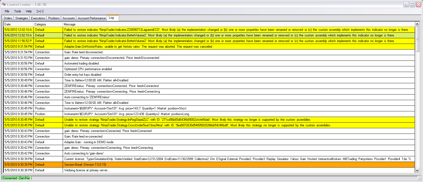Viewport: 423px width, 182px height.
Task: Select the 'Gain: Rate feed disconnected' row
Action: pos(209,52)
